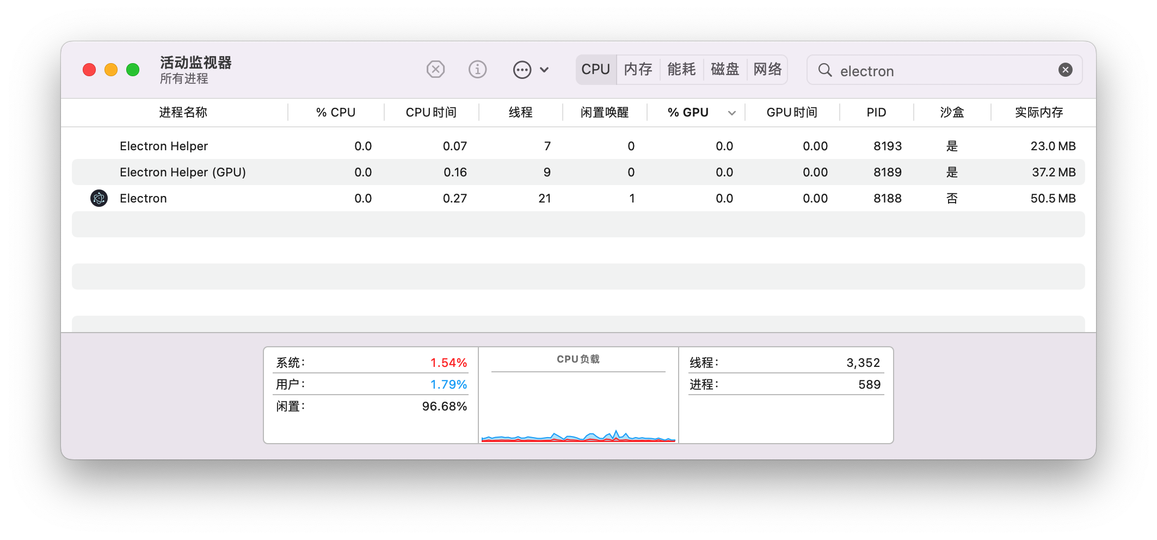
Task: Sort by the GPU时间 column header
Action: click(792, 112)
